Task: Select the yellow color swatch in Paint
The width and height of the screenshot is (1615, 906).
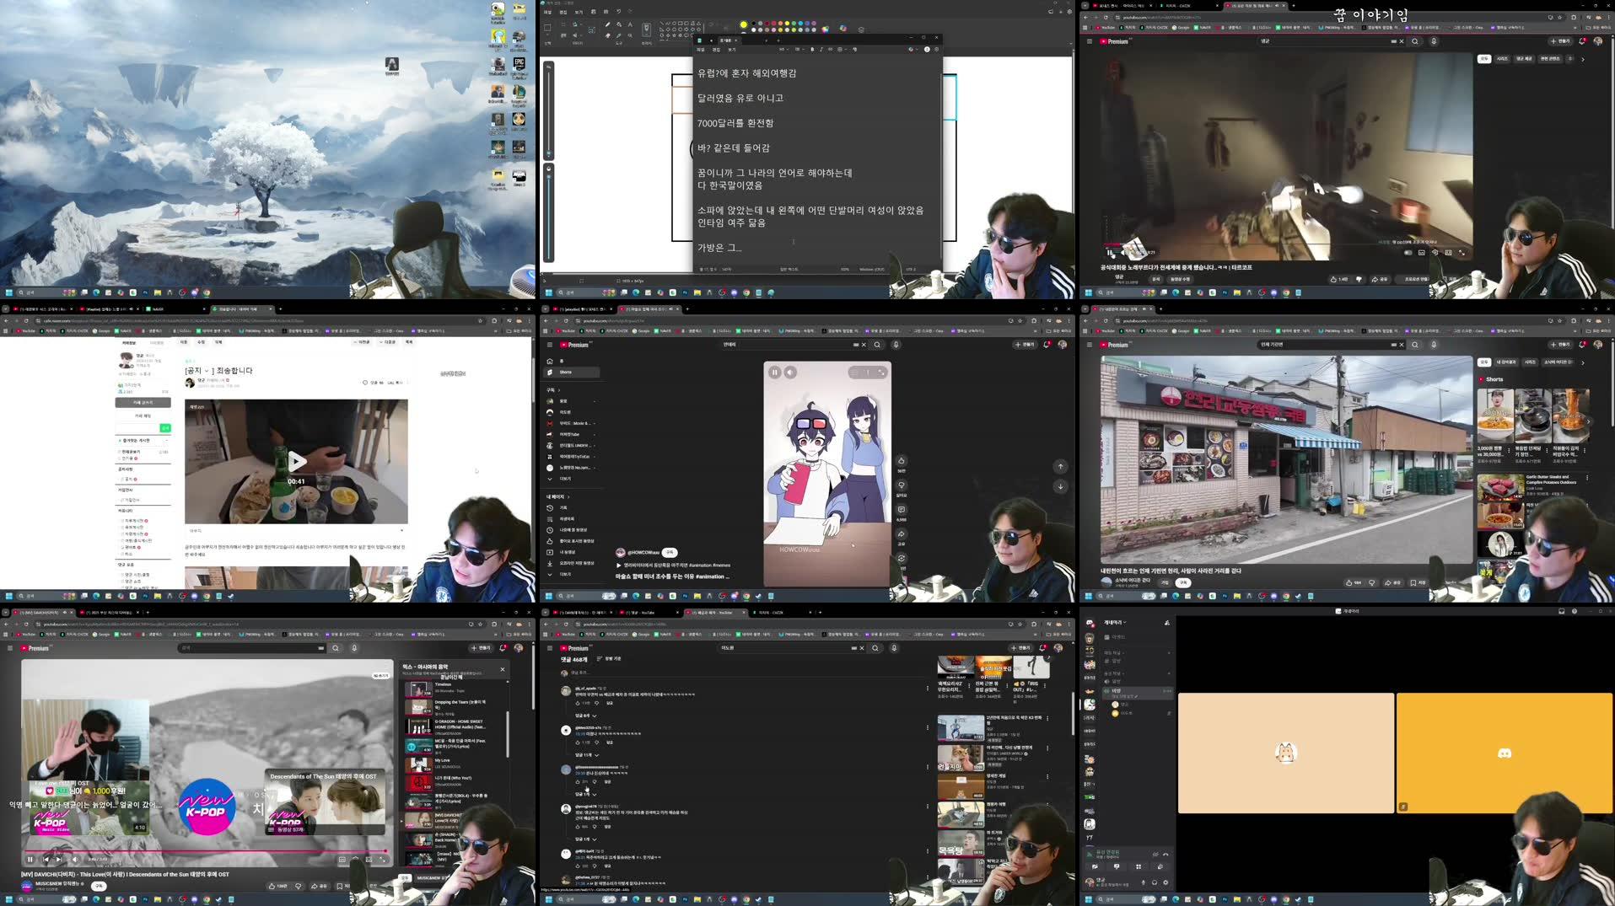Action: 788,23
